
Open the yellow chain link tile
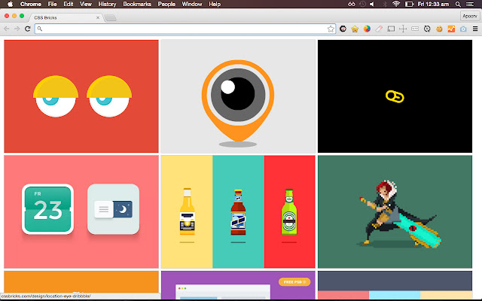[395, 96]
